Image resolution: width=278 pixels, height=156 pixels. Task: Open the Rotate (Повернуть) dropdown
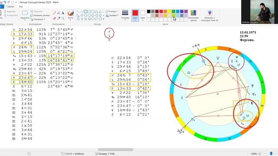pos(38,19)
